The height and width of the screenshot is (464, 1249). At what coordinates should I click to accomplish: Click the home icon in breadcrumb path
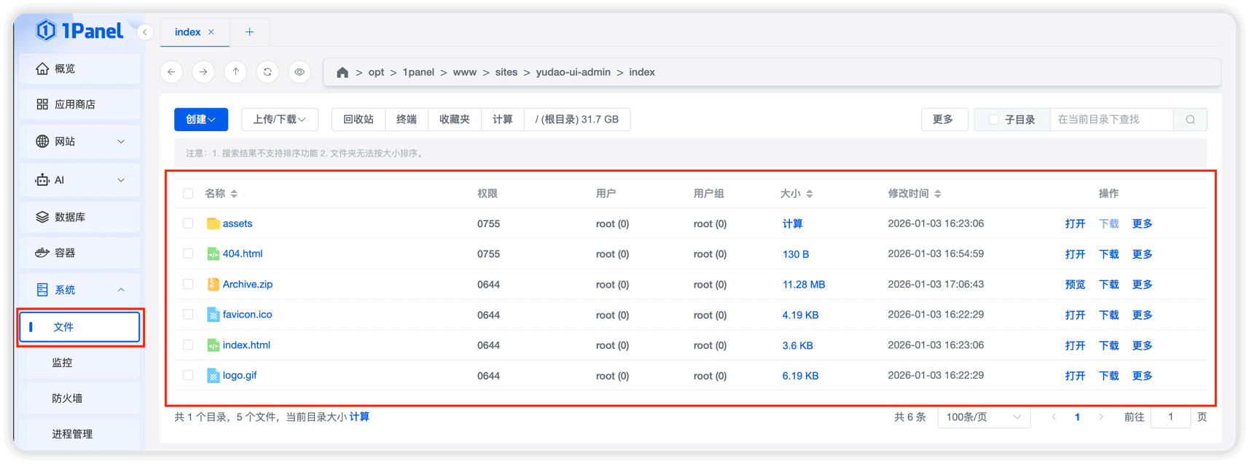342,72
